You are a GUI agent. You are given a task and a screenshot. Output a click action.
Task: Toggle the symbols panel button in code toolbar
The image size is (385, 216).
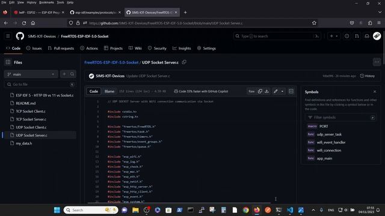point(291,91)
